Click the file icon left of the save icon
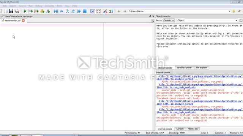 pyautogui.click(x=6, y=11)
